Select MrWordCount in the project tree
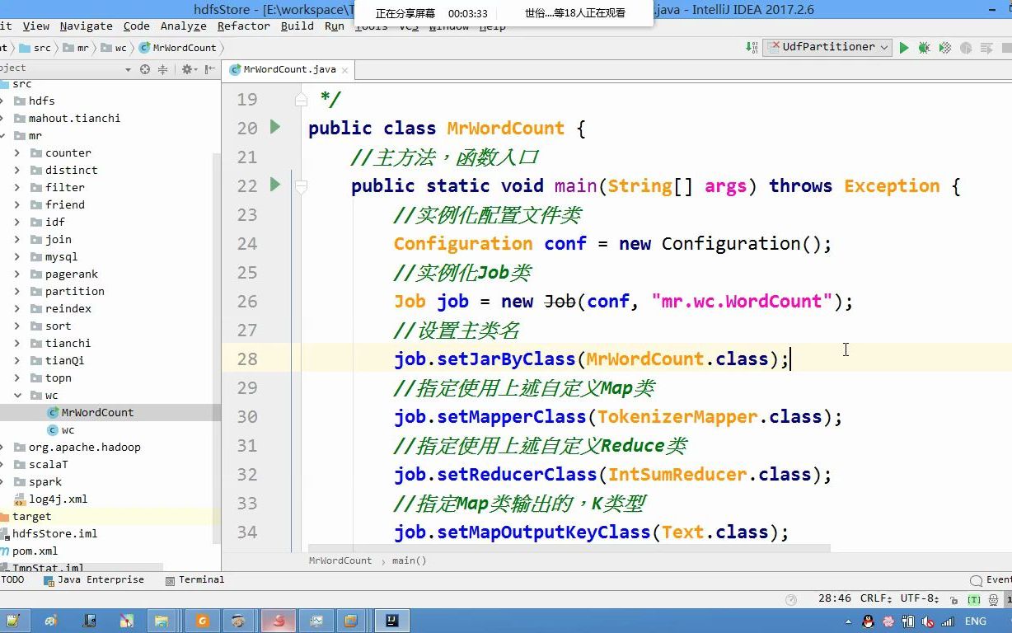The height and width of the screenshot is (633, 1012). tap(96, 412)
